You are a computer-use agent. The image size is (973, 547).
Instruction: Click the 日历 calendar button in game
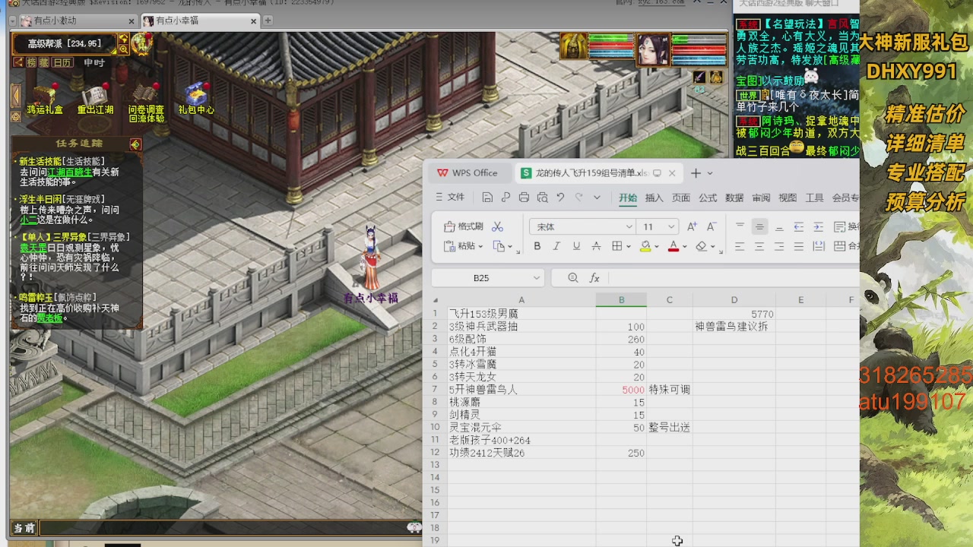point(62,62)
